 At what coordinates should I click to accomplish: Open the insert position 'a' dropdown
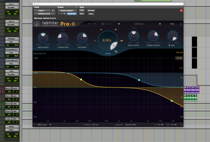(x=53, y=11)
